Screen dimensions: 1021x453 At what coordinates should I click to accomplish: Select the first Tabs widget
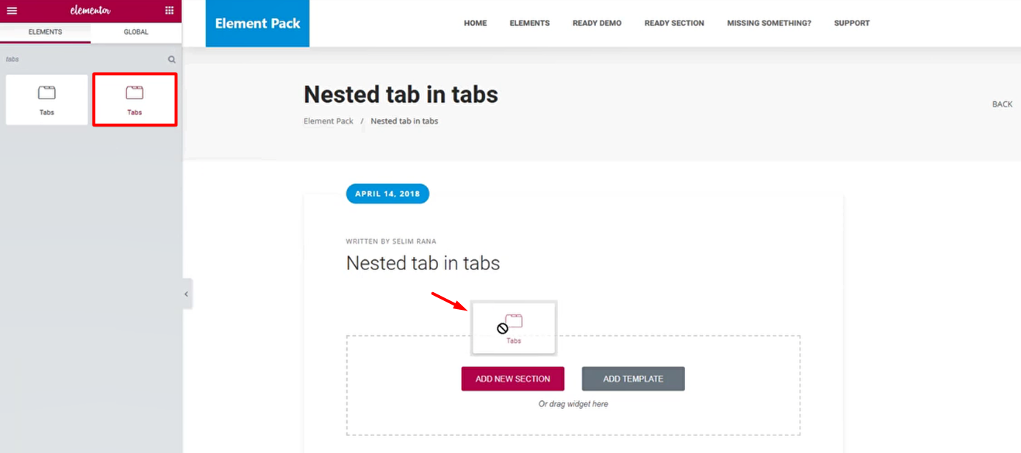[47, 99]
